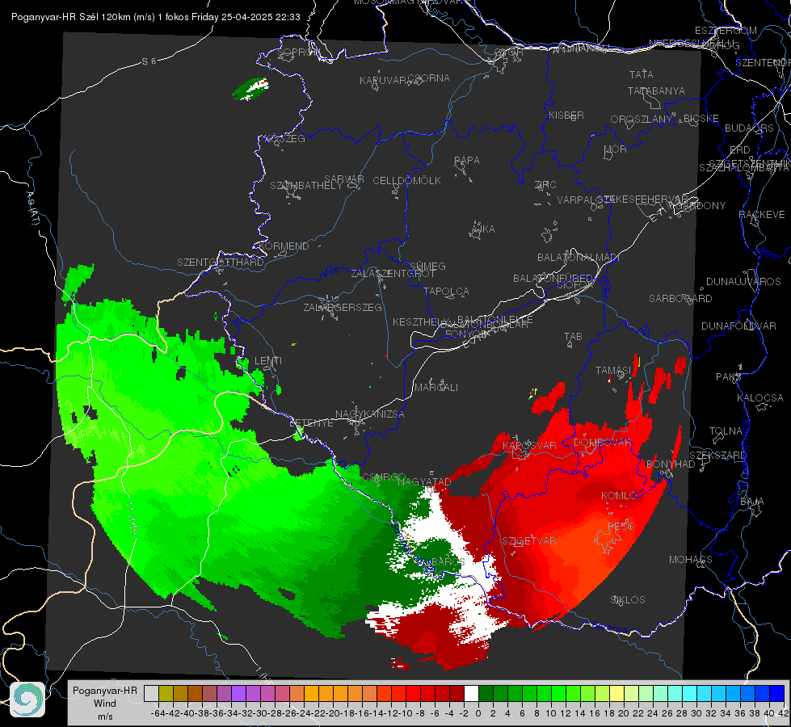Click the SZIGETVÁR city label

click(x=528, y=541)
